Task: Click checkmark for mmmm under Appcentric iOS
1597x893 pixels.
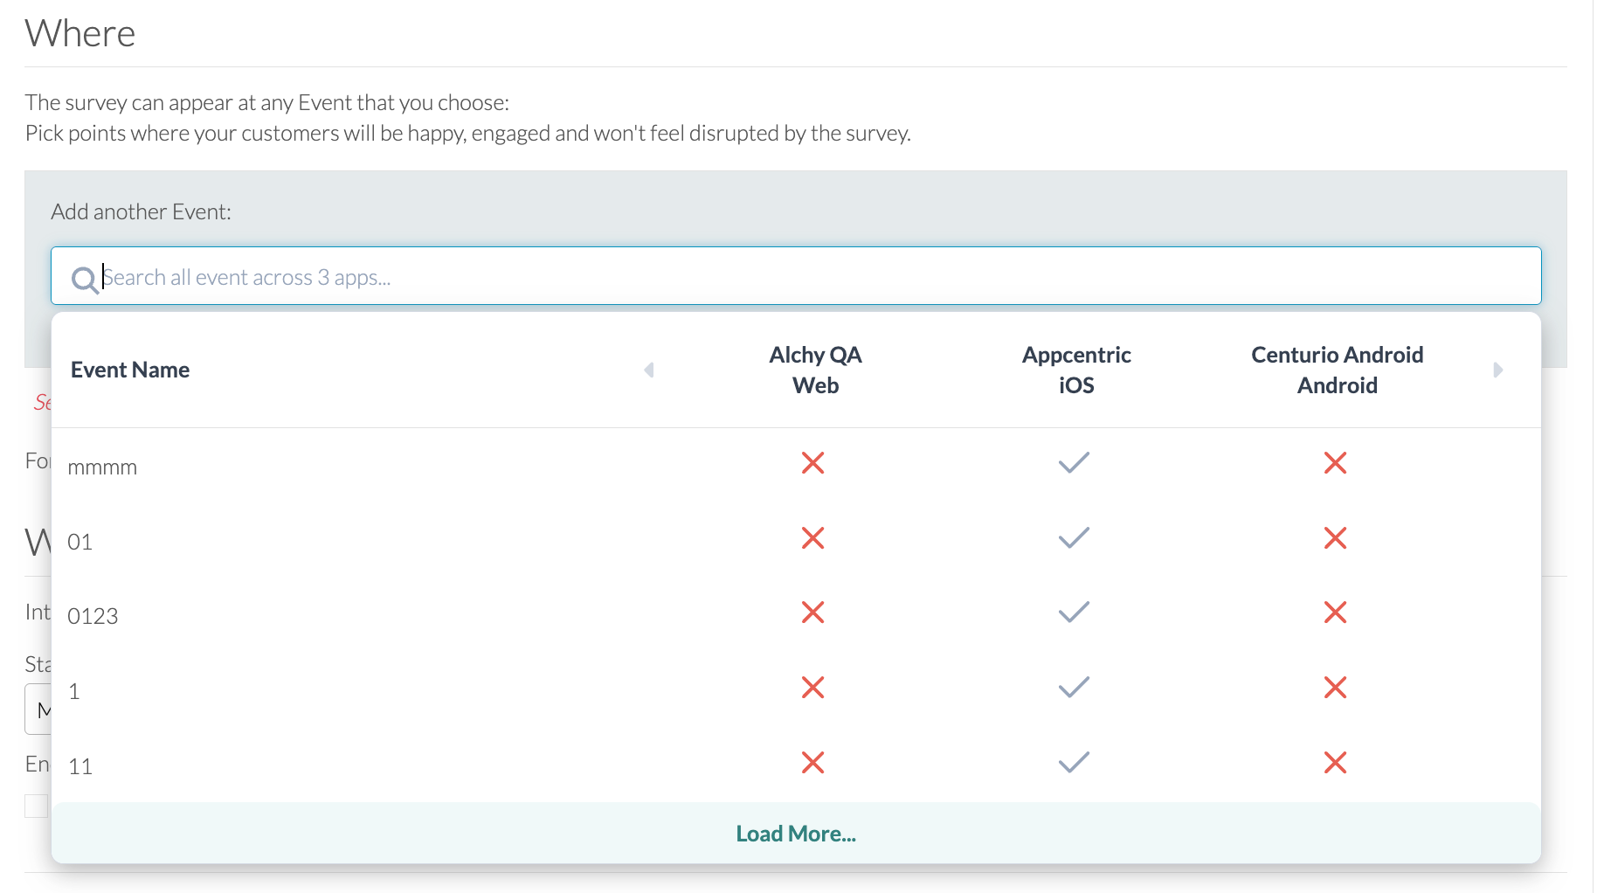Action: tap(1074, 463)
